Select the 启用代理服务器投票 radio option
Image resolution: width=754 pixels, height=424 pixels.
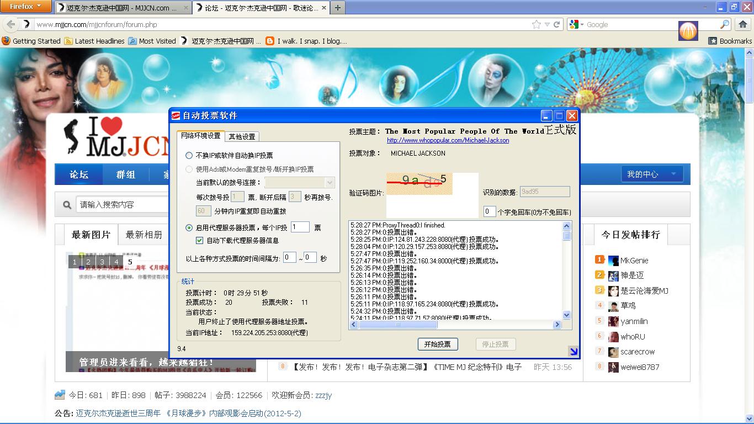point(189,227)
